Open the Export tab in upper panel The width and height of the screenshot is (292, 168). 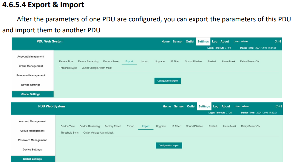pos(129,61)
